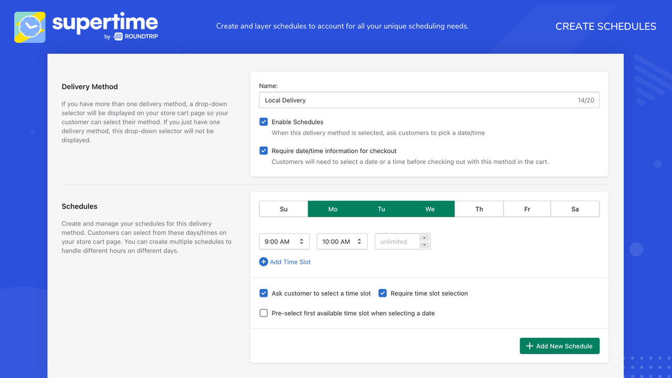Uncheck Require date/time information for checkout
Image resolution: width=672 pixels, height=378 pixels.
point(264,151)
